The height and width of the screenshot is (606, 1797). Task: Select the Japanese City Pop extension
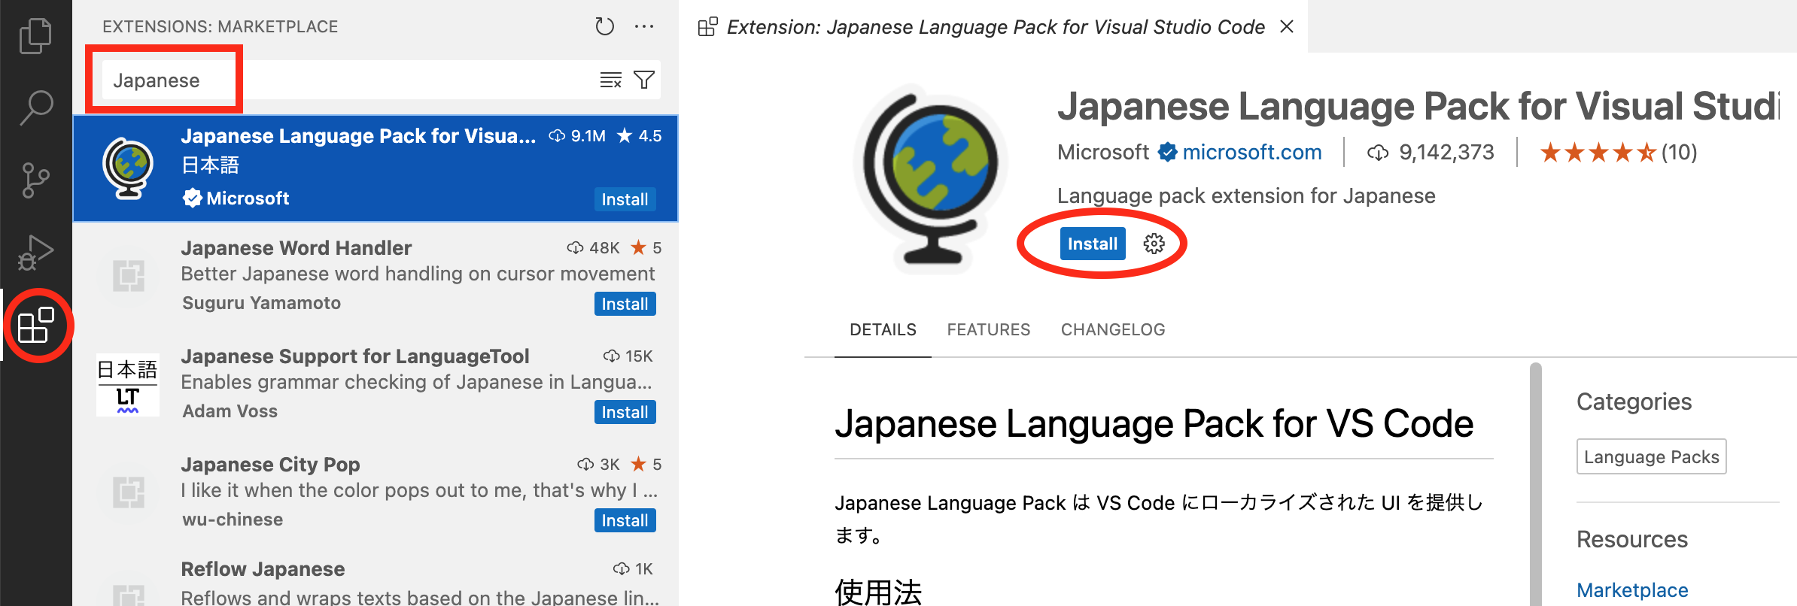376,492
